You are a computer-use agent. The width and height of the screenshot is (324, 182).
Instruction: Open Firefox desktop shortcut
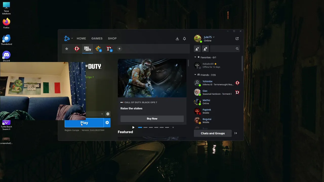click(6, 23)
